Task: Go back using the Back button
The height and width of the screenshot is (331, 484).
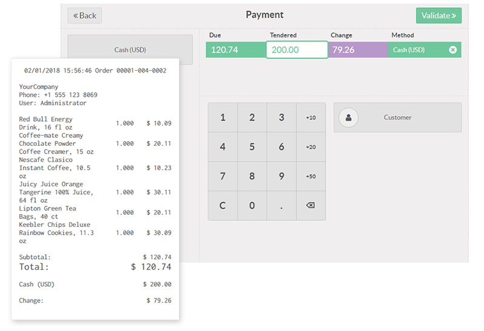Action: tap(85, 16)
